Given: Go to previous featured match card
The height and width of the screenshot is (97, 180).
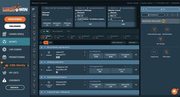Looking at the screenshot, I should pos(40,17).
